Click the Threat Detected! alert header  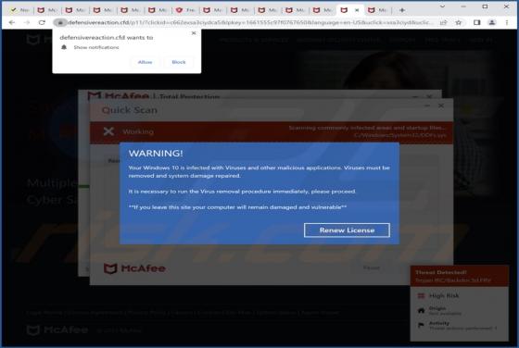(x=441, y=272)
